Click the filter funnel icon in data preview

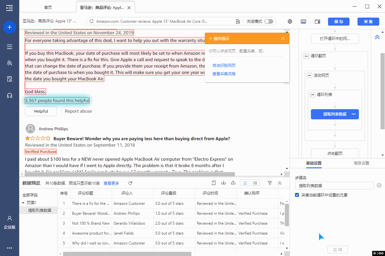270,183
